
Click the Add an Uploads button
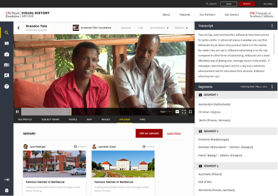(149, 133)
